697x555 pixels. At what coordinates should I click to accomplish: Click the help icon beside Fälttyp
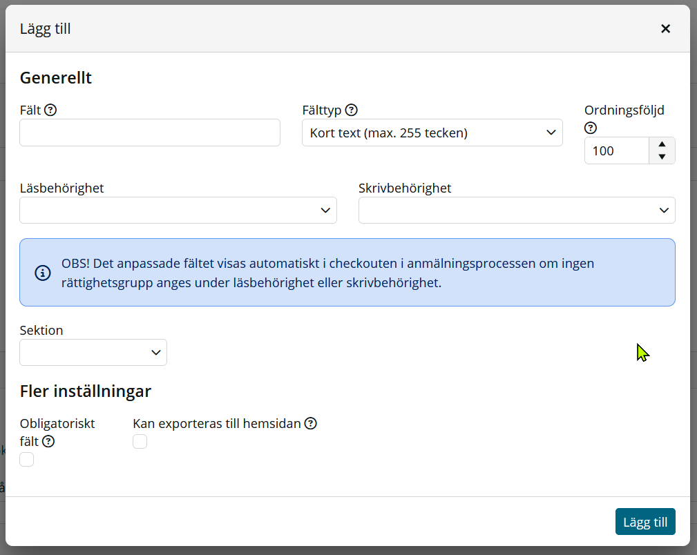pyautogui.click(x=351, y=110)
